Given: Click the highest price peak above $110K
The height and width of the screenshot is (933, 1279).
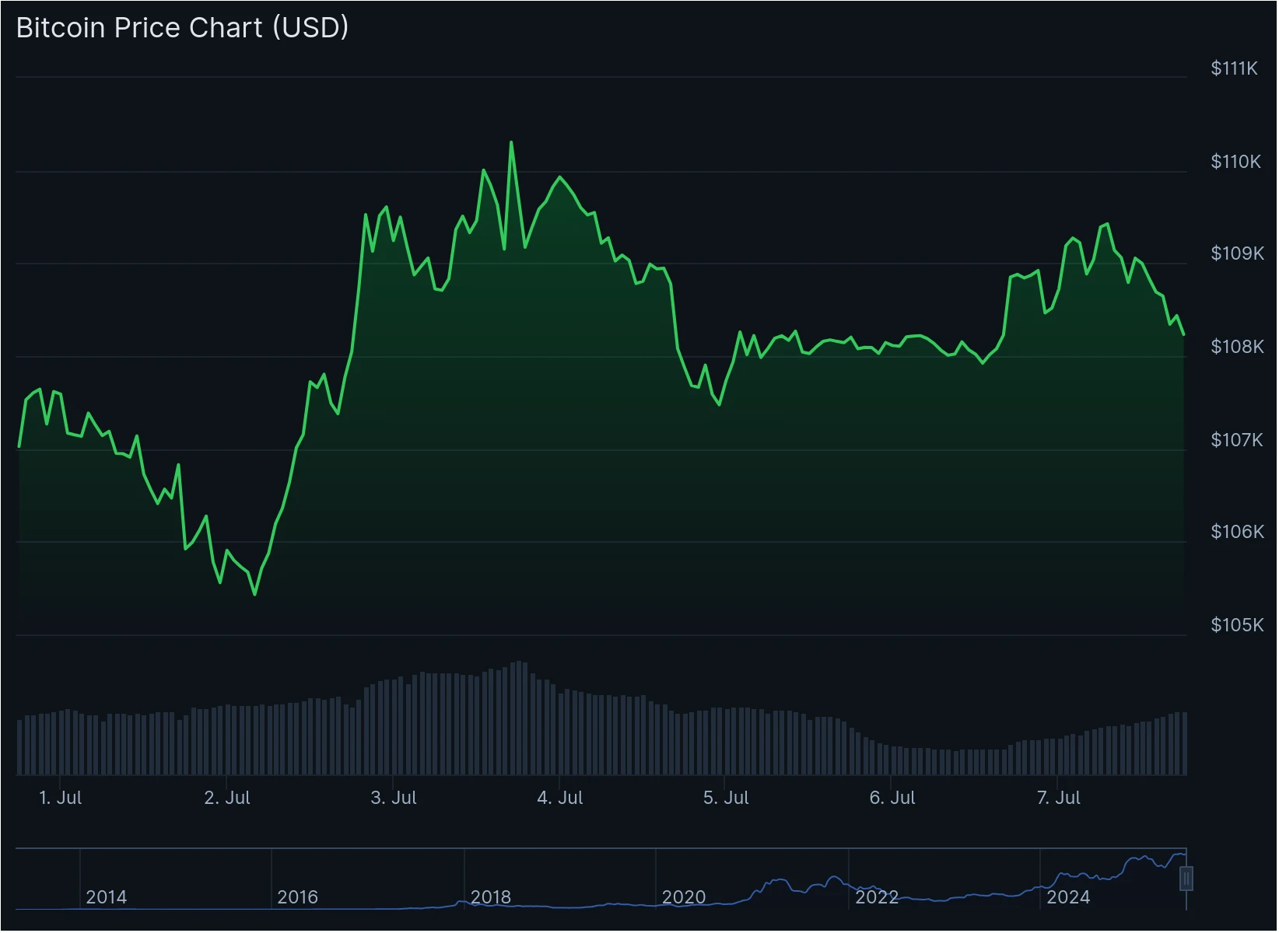Looking at the screenshot, I should click(511, 142).
